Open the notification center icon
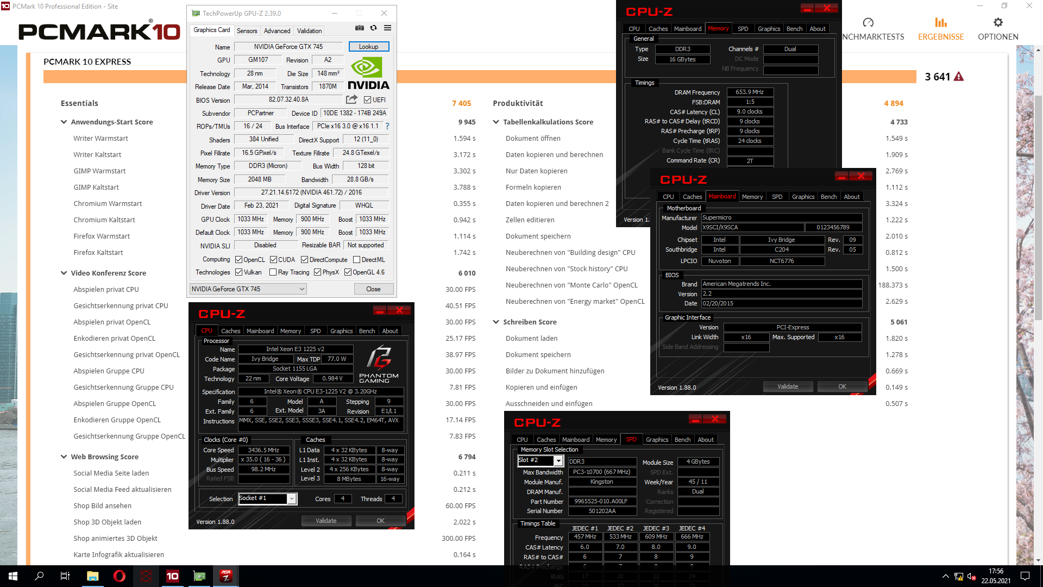Viewport: 1043px width, 587px height. (x=1025, y=576)
